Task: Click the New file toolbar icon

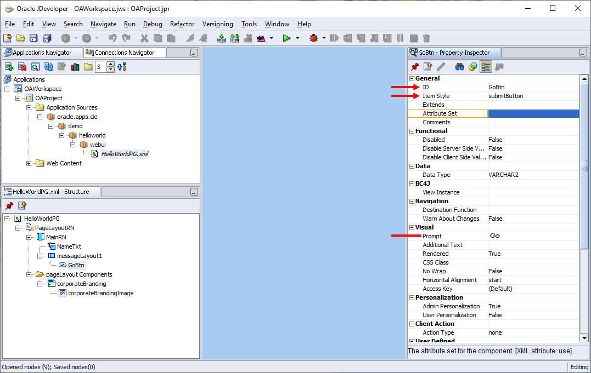Action: point(8,38)
